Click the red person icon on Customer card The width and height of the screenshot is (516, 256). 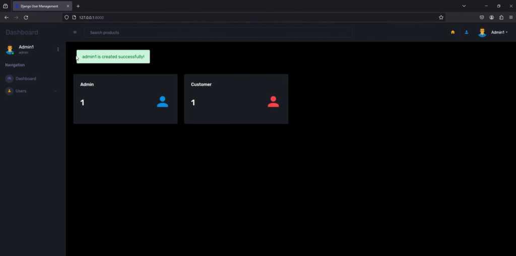273,102
